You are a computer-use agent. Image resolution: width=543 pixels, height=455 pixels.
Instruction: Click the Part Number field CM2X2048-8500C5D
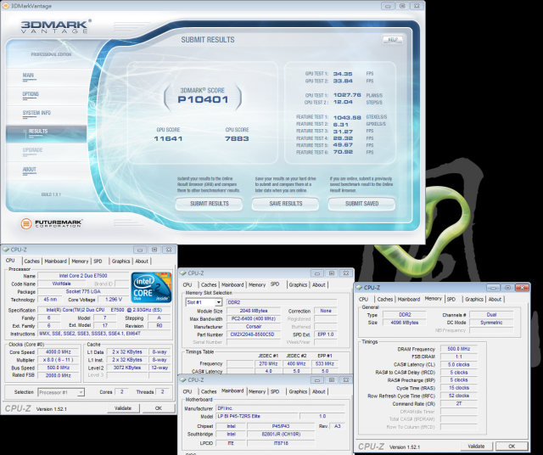(x=253, y=334)
